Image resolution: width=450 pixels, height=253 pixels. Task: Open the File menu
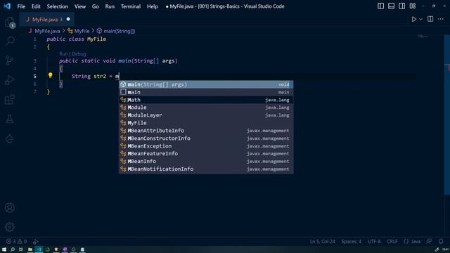[21, 6]
